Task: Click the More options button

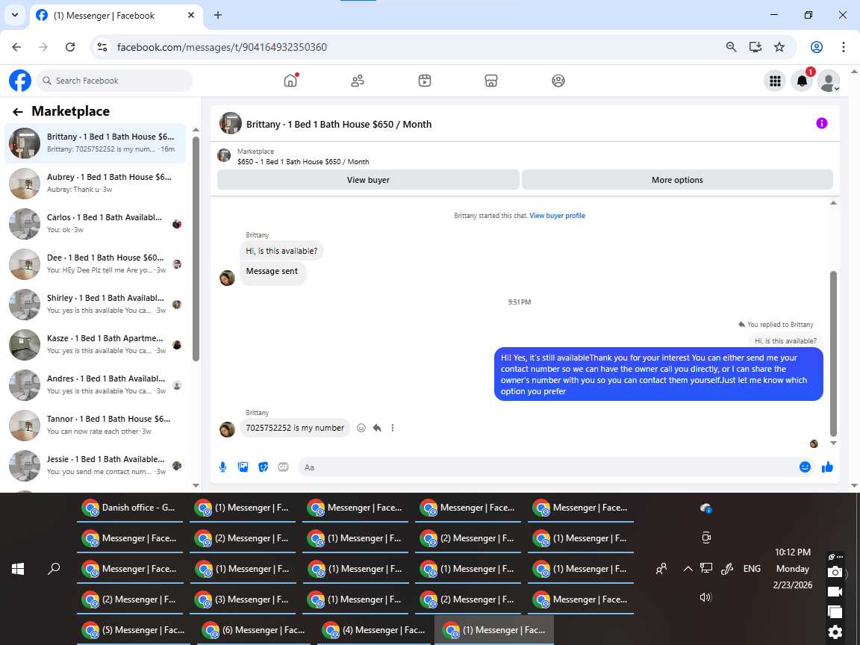Action: (x=677, y=180)
